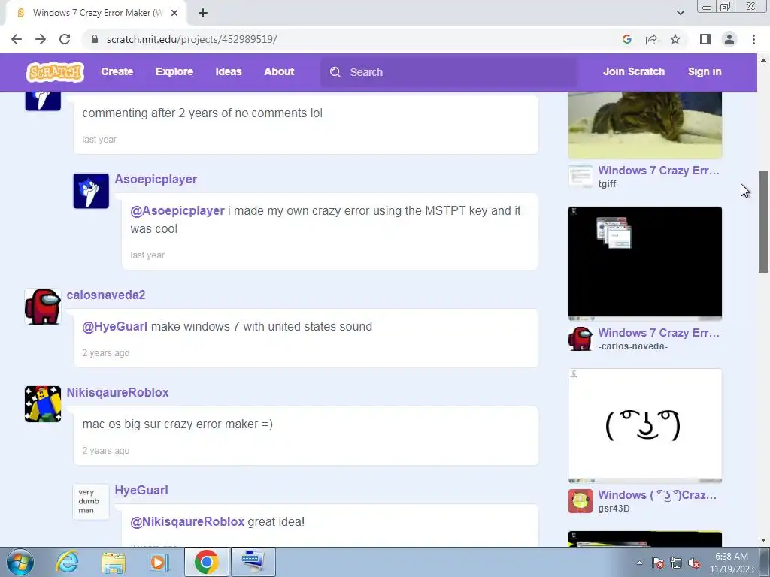The height and width of the screenshot is (577, 770).
Task: Open the cat photo remix thumbnail
Action: click(x=644, y=125)
